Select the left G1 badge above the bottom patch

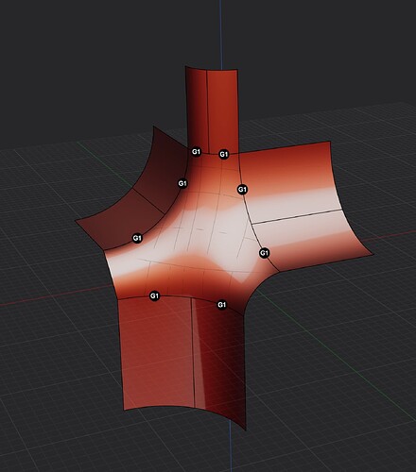point(154,295)
